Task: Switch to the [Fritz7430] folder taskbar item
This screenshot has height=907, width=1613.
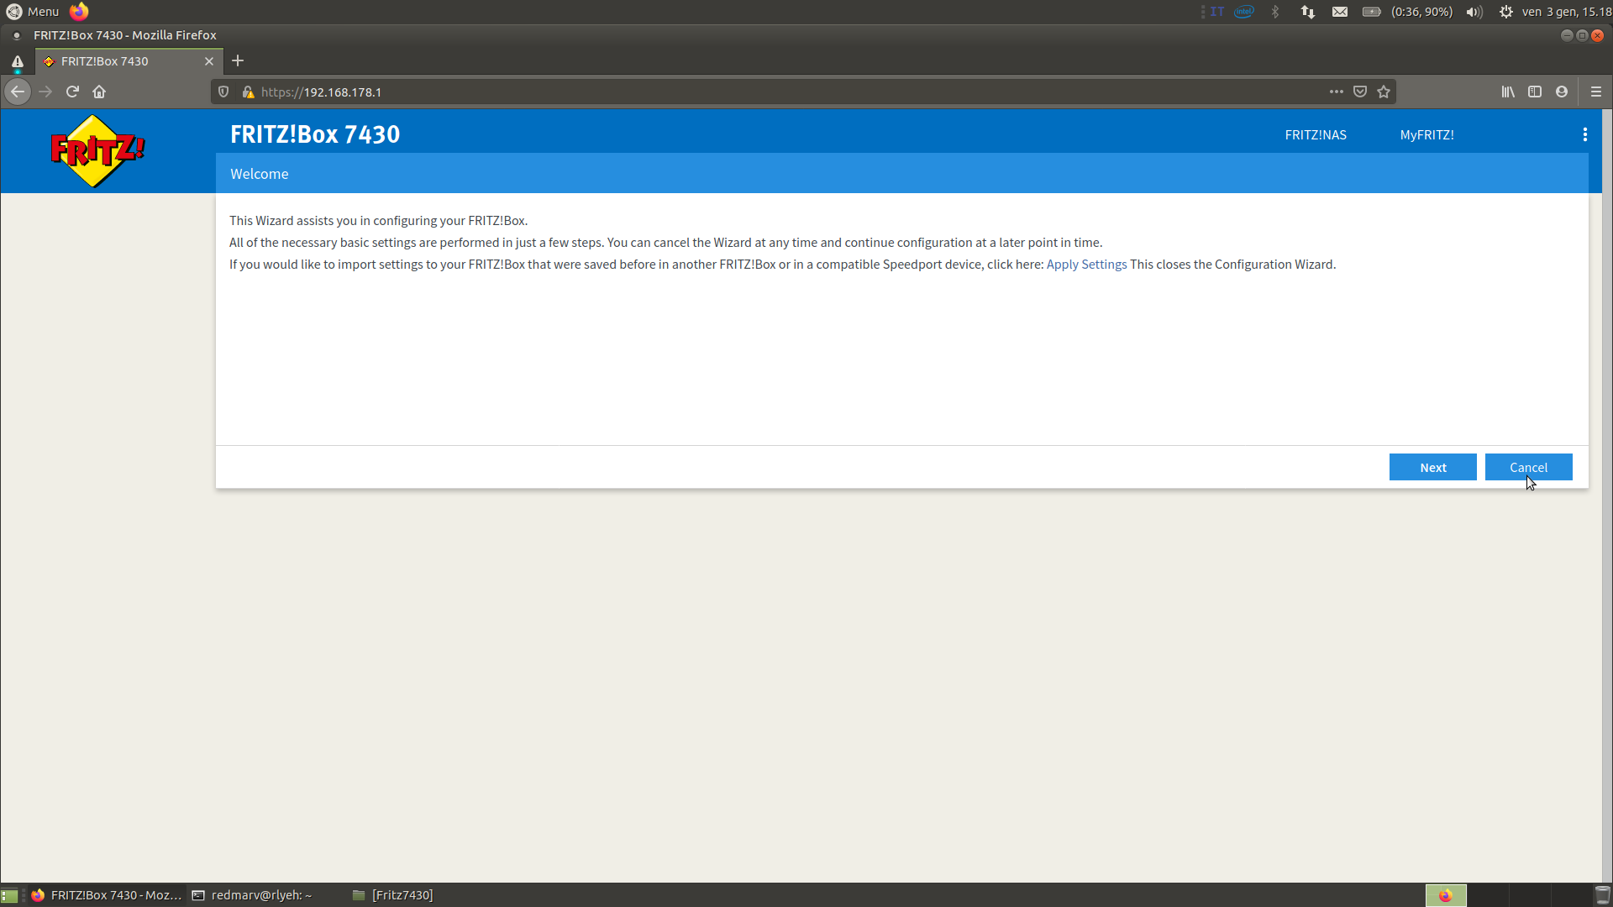Action: point(393,895)
